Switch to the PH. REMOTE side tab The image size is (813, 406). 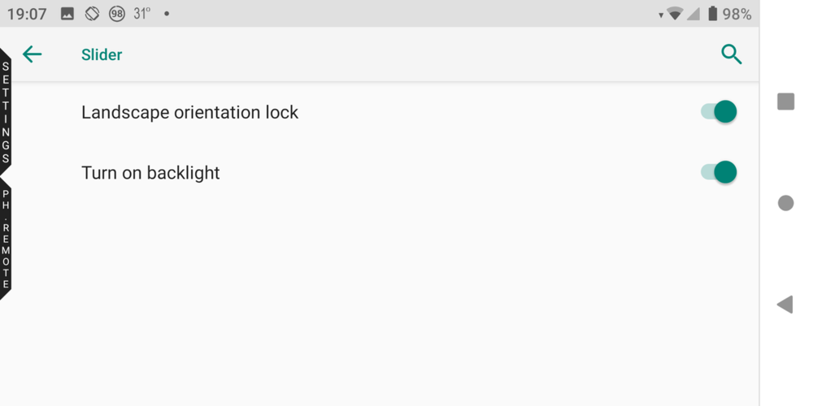click(6, 240)
